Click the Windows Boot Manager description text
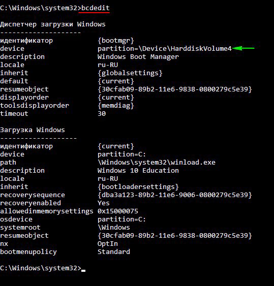The height and width of the screenshot is (286, 274). point(138,56)
